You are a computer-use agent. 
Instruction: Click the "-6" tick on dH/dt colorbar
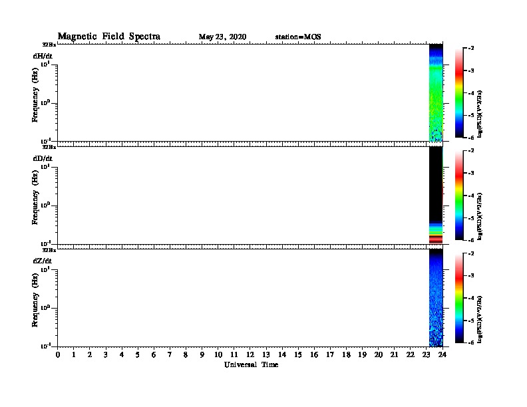point(471,138)
